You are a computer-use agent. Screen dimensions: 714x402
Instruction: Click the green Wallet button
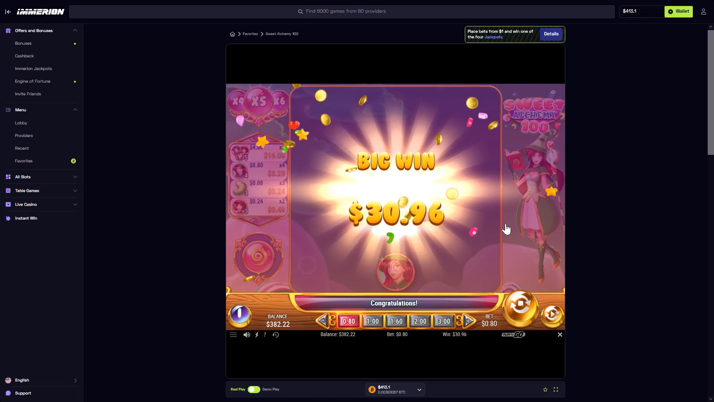point(678,12)
